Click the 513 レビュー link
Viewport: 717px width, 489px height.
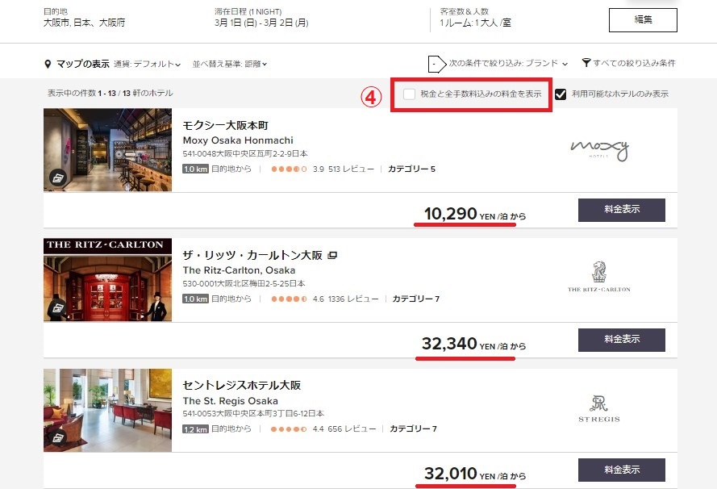coord(351,169)
